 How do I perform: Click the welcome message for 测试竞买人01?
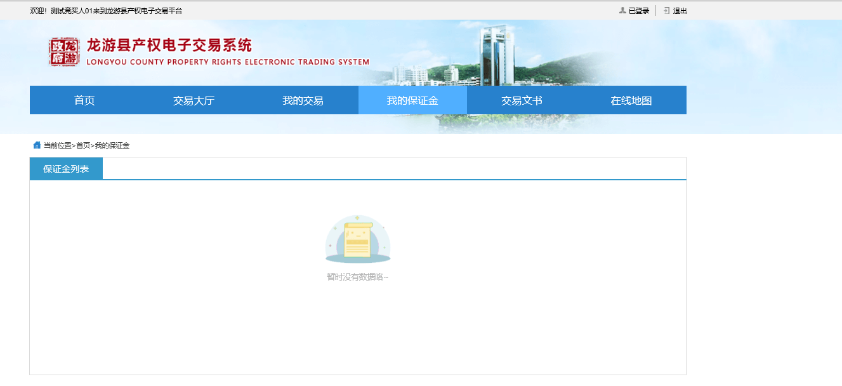[x=106, y=11]
